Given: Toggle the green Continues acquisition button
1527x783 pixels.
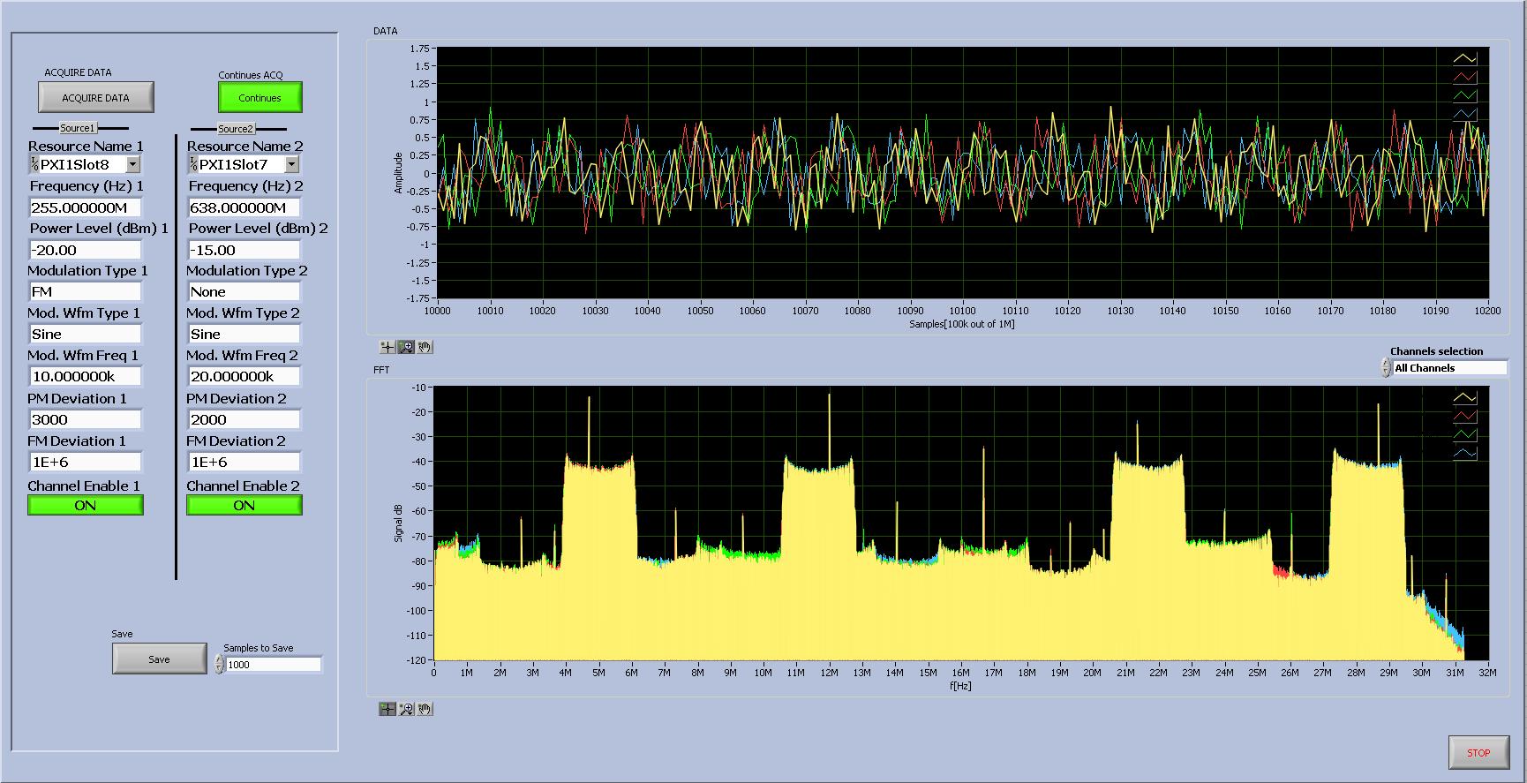Looking at the screenshot, I should (260, 98).
